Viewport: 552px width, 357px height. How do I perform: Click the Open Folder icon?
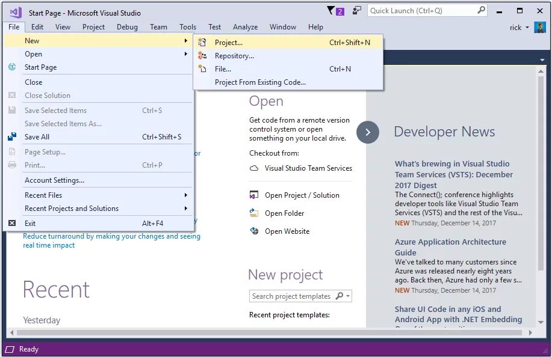click(x=254, y=213)
